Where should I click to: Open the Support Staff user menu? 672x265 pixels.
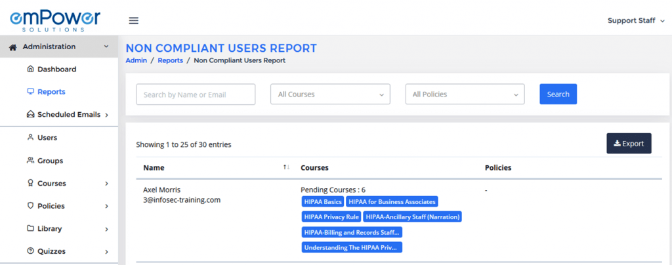point(635,20)
